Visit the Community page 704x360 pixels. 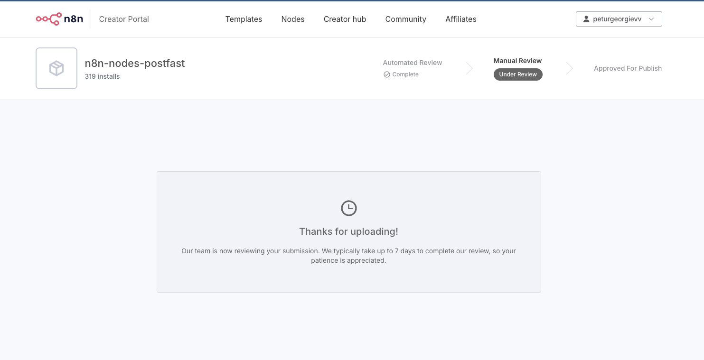pyautogui.click(x=406, y=19)
